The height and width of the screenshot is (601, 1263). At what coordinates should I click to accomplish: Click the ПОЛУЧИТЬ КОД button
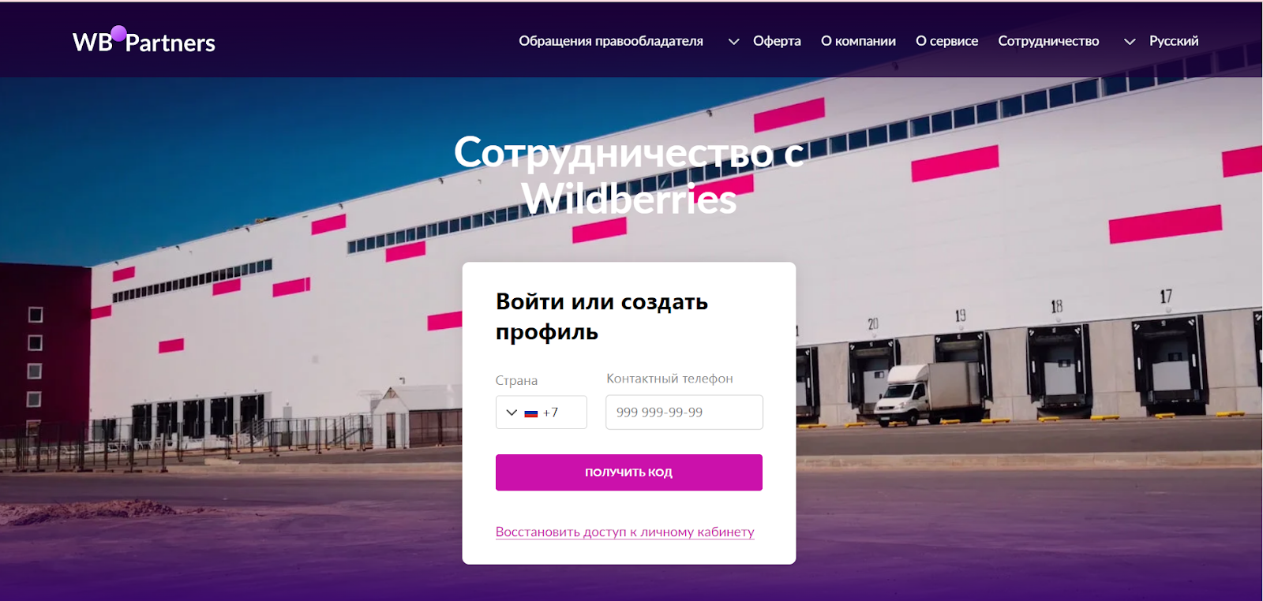click(628, 472)
